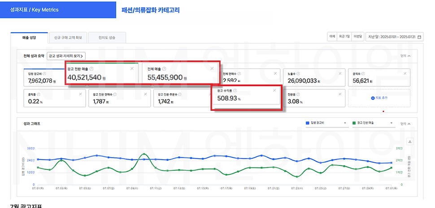
Task: Select the 최근 7일 date range button
Action: click(x=344, y=37)
